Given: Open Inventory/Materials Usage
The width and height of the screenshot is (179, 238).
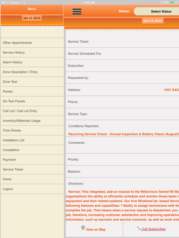Looking at the screenshot, I should pyautogui.click(x=32, y=121).
